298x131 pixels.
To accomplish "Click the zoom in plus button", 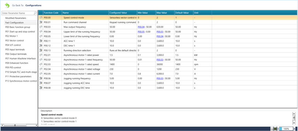I will pyautogui.click(x=294, y=129).
